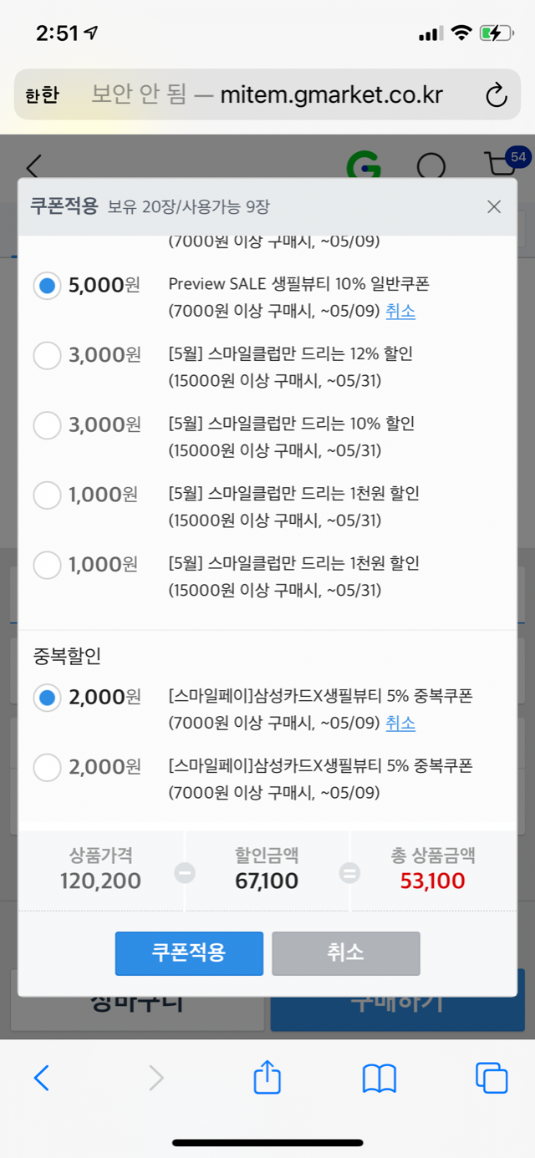Close the coupon popup with X icon
The width and height of the screenshot is (535, 1158).
[x=494, y=206]
